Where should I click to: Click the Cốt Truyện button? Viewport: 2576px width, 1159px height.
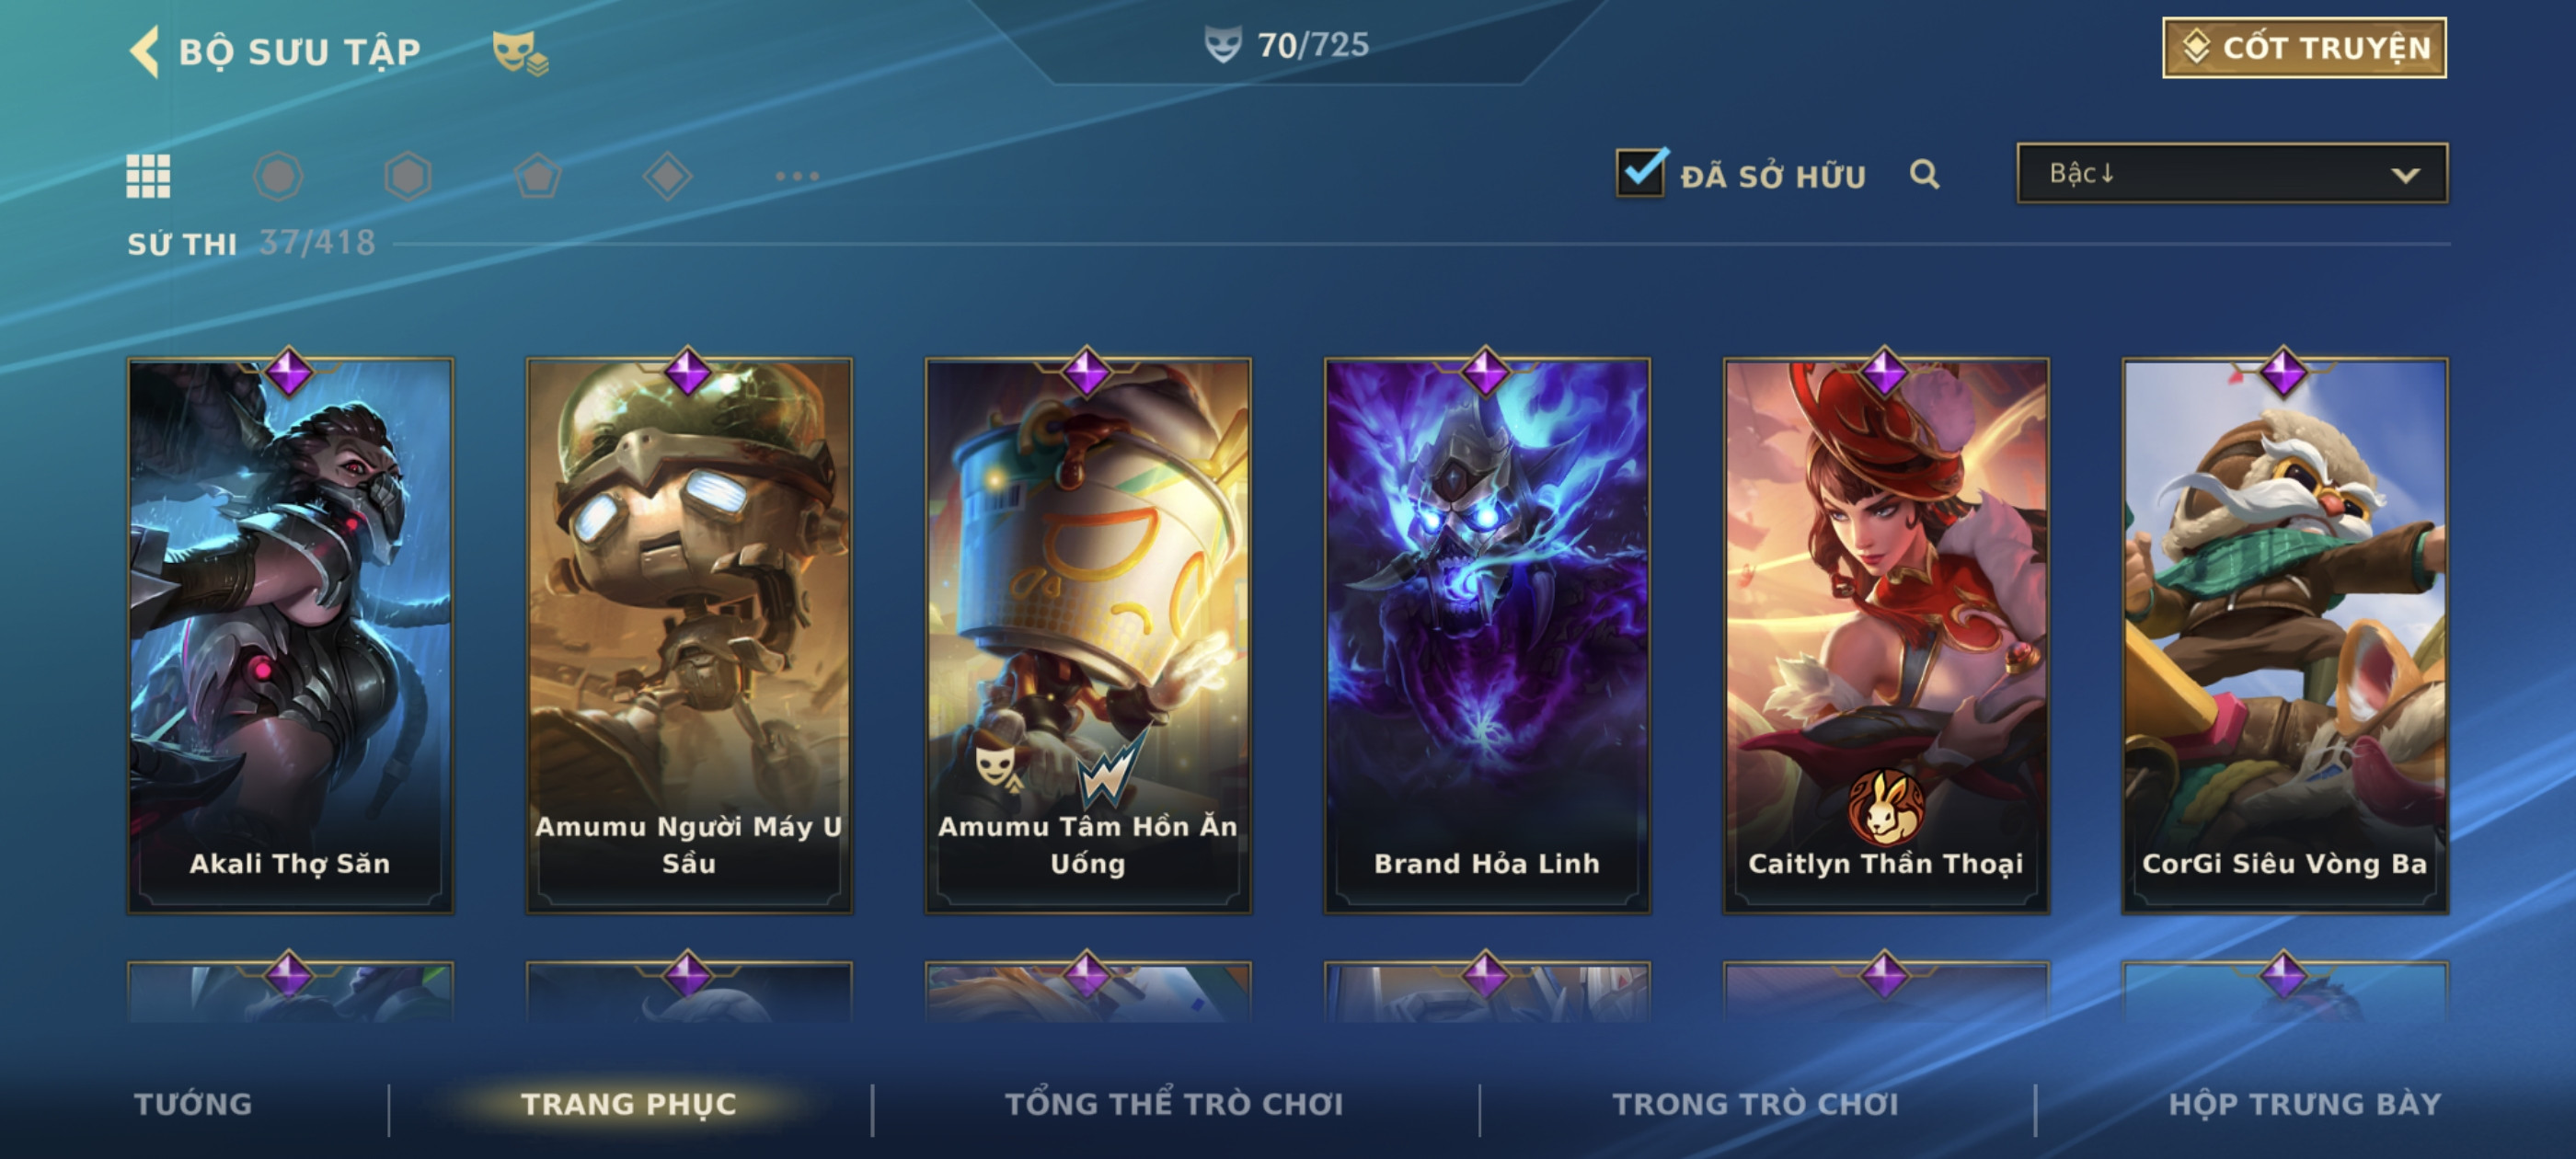tap(2304, 47)
